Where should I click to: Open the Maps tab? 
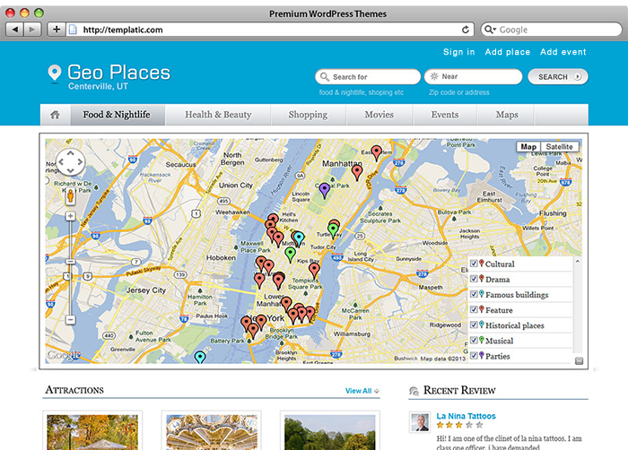[507, 115]
